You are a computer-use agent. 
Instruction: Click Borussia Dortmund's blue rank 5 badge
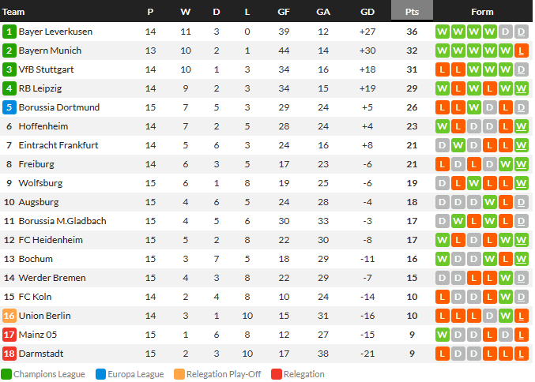9,107
